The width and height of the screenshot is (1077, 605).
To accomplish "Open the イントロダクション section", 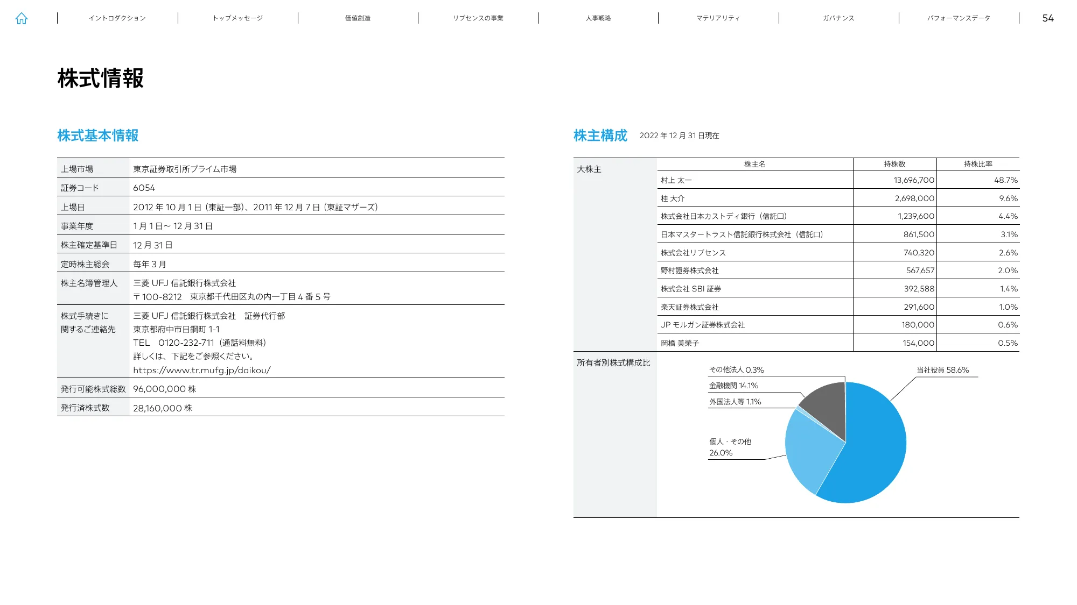I will coord(118,18).
